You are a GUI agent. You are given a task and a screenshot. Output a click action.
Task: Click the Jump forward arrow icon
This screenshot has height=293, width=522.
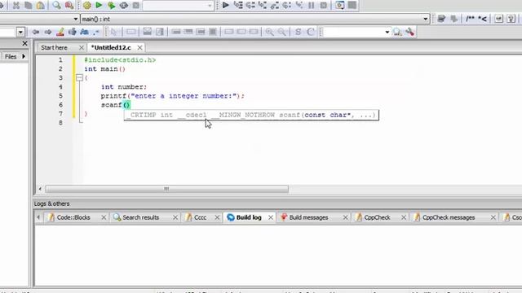click(47, 32)
